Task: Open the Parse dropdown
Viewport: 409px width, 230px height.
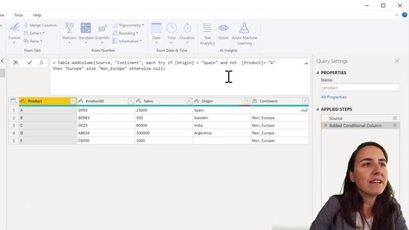Action: point(33,41)
